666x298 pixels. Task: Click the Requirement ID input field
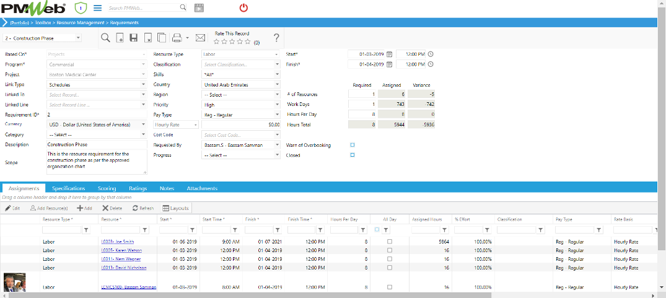click(x=97, y=115)
